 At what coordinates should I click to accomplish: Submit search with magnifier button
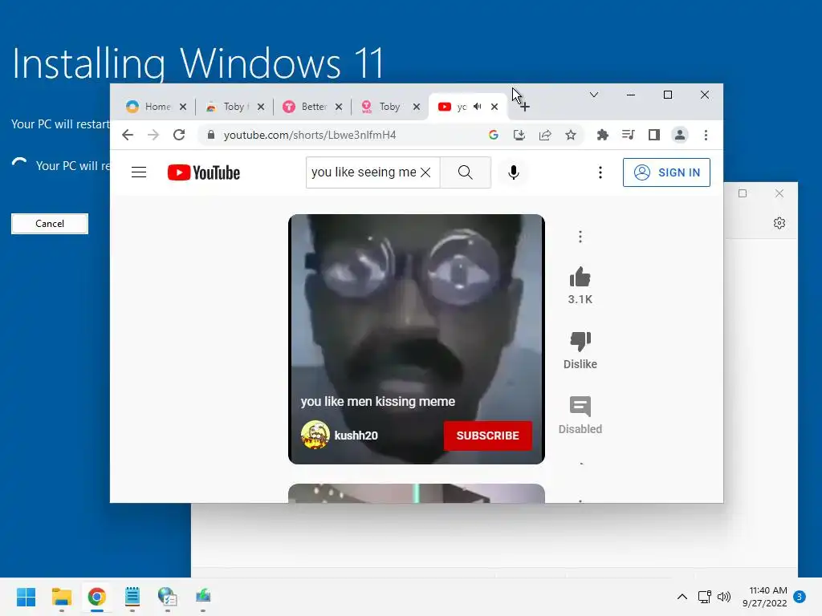(x=465, y=172)
